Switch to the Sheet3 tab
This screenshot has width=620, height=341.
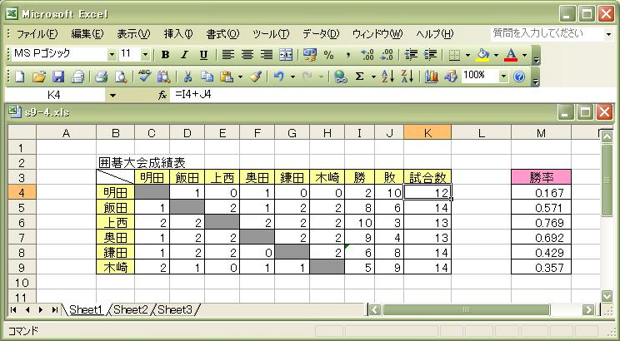(x=174, y=310)
